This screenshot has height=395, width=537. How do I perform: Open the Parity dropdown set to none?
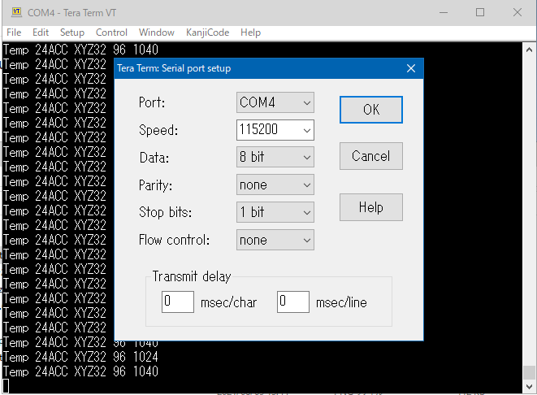coord(275,184)
